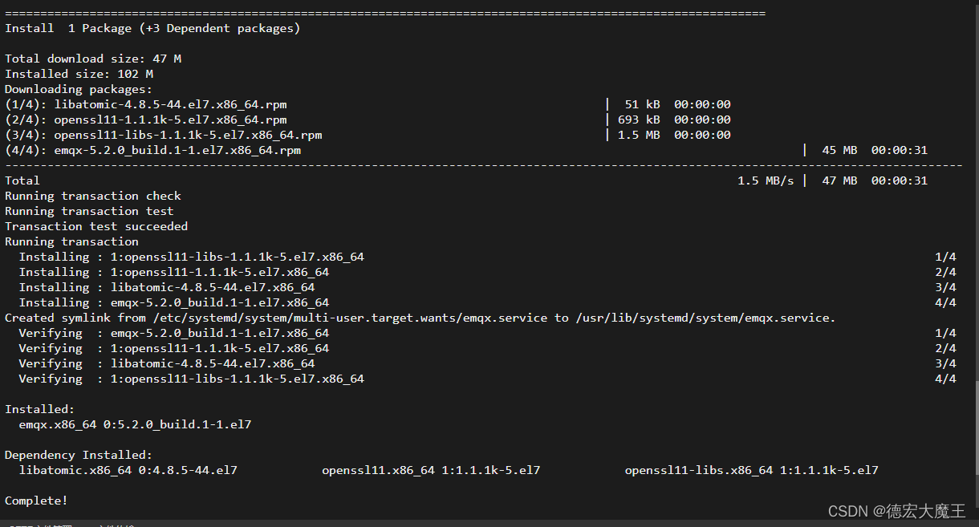Click 'Total download size: 47 M' text

pyautogui.click(x=93, y=59)
